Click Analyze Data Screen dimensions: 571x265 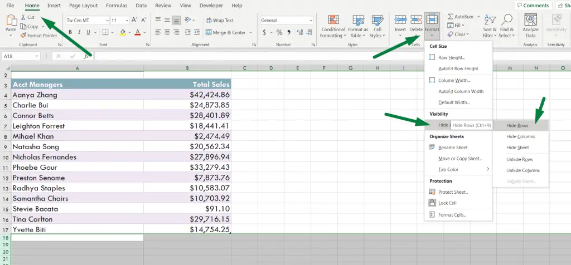click(x=531, y=27)
